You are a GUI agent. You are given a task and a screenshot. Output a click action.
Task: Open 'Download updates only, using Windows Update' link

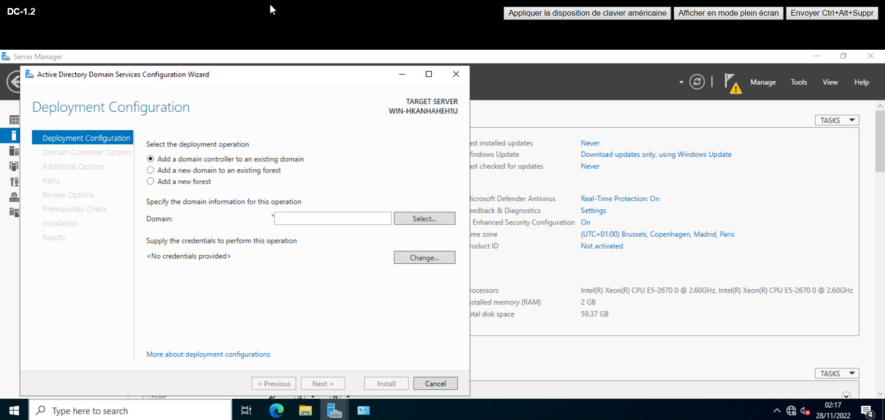[x=656, y=154]
